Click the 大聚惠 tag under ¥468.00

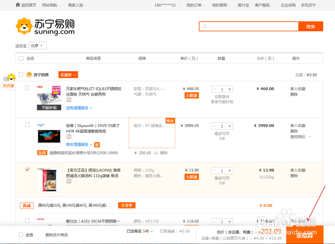pyautogui.click(x=191, y=95)
